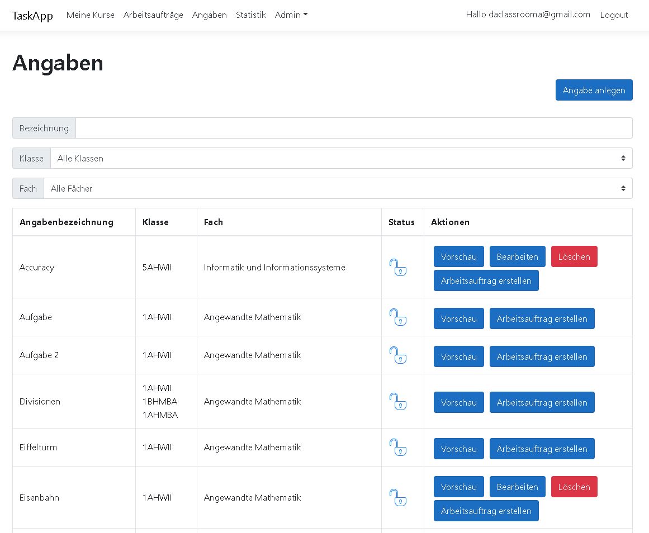Edit the Accuracy entry with Bearbeiten

coord(518,256)
